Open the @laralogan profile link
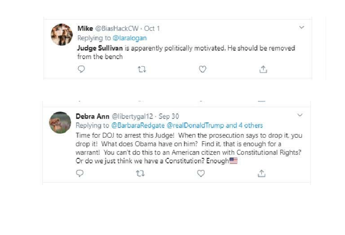This screenshot has width=345, height=235. point(130,38)
